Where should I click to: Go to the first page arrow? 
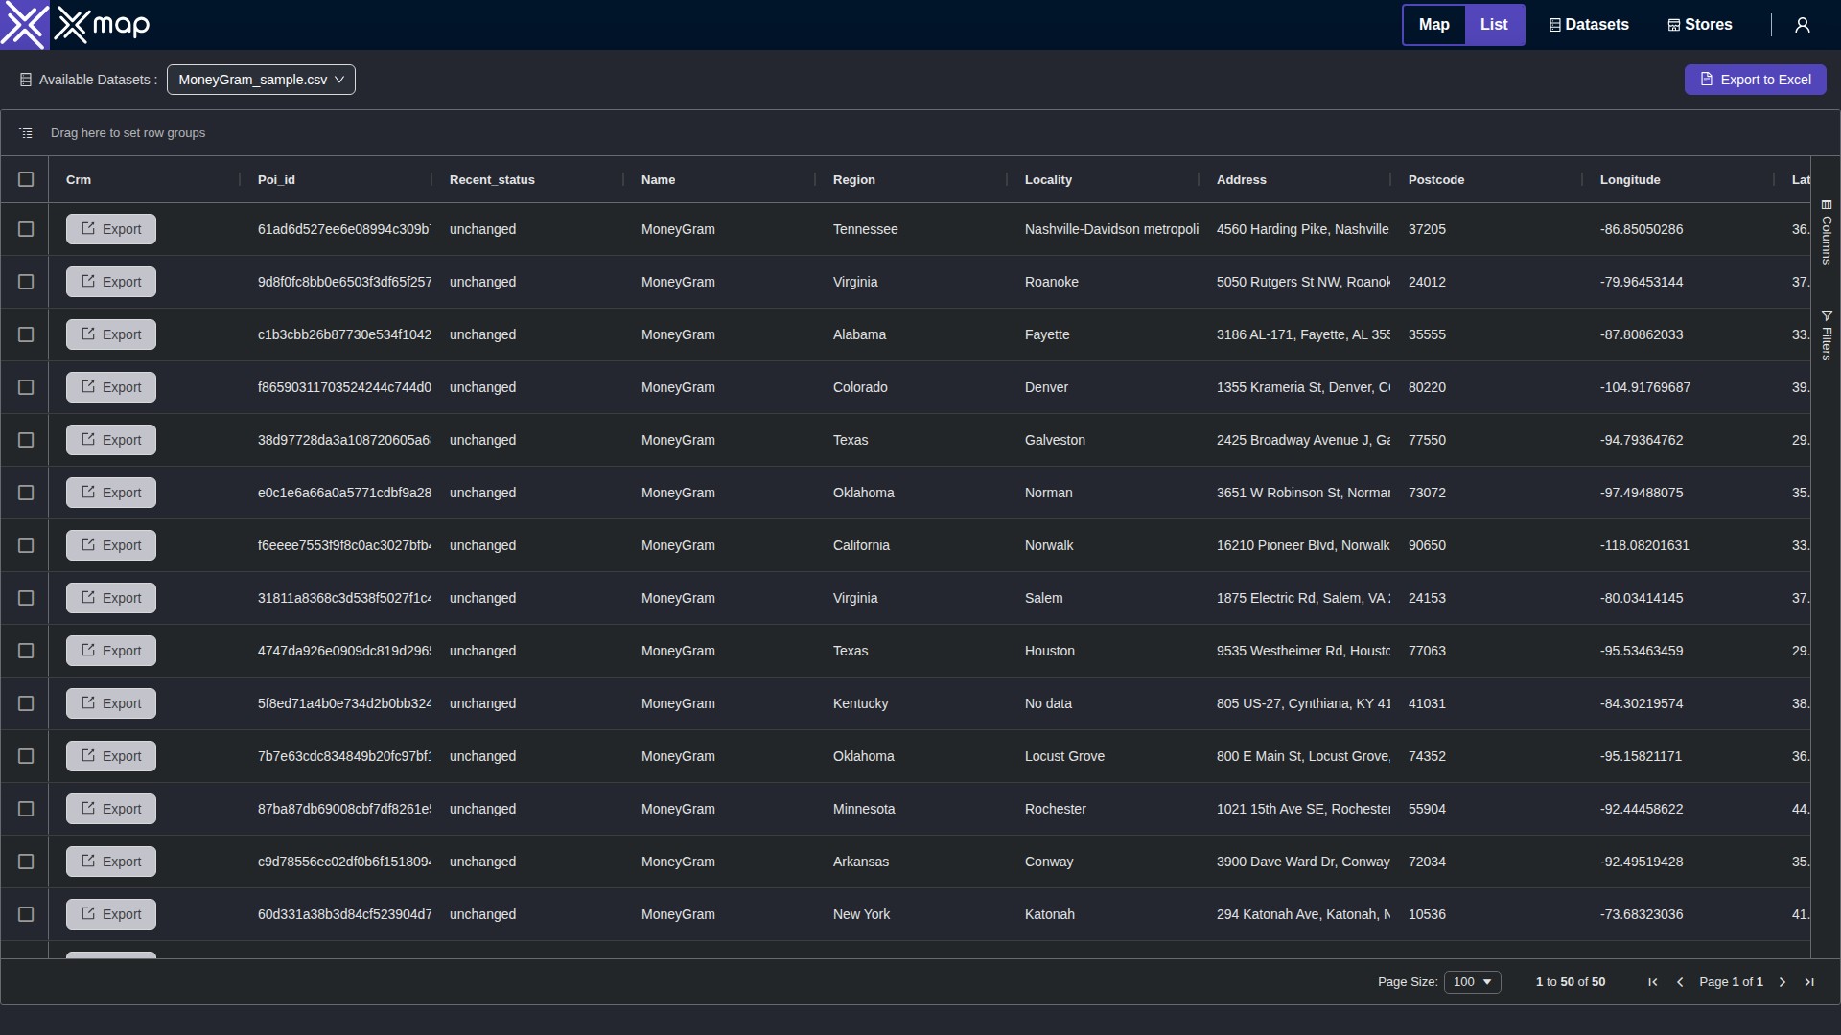click(1653, 982)
